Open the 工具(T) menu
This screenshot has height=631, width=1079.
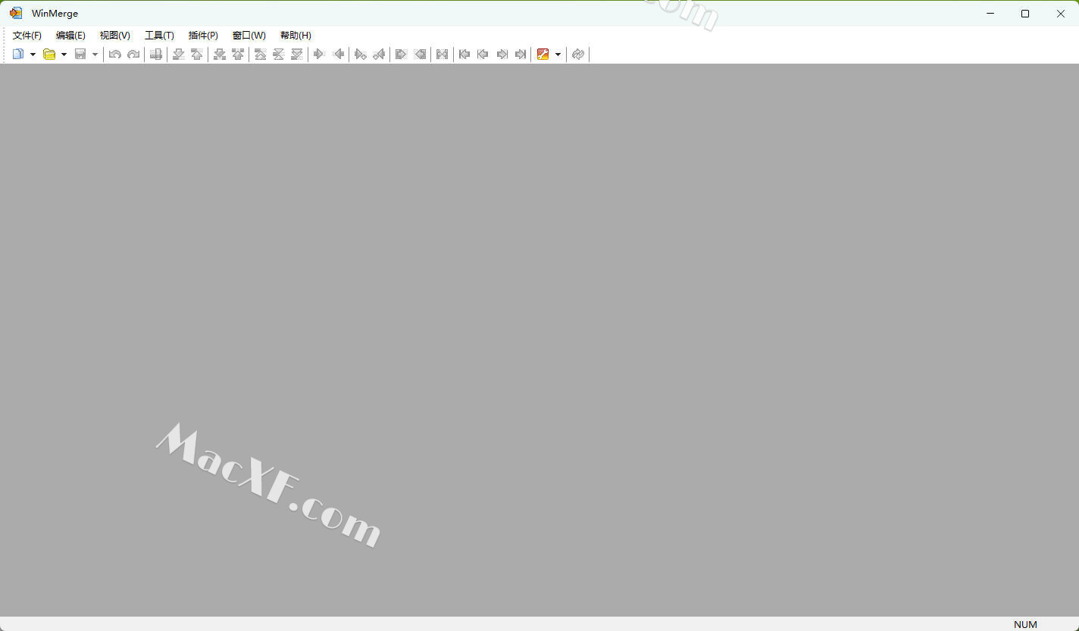coord(159,35)
